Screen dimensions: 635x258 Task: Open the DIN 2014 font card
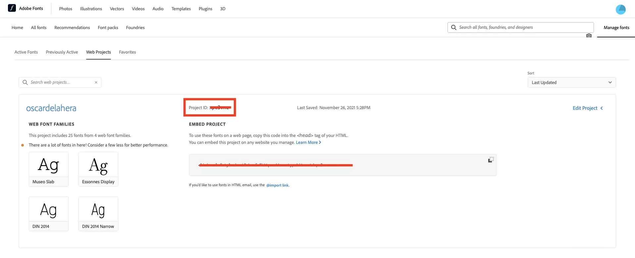pyautogui.click(x=49, y=214)
